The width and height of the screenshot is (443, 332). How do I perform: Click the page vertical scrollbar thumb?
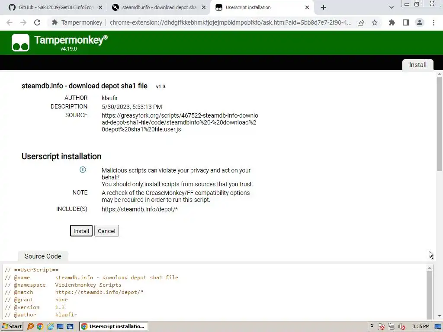pos(440,124)
